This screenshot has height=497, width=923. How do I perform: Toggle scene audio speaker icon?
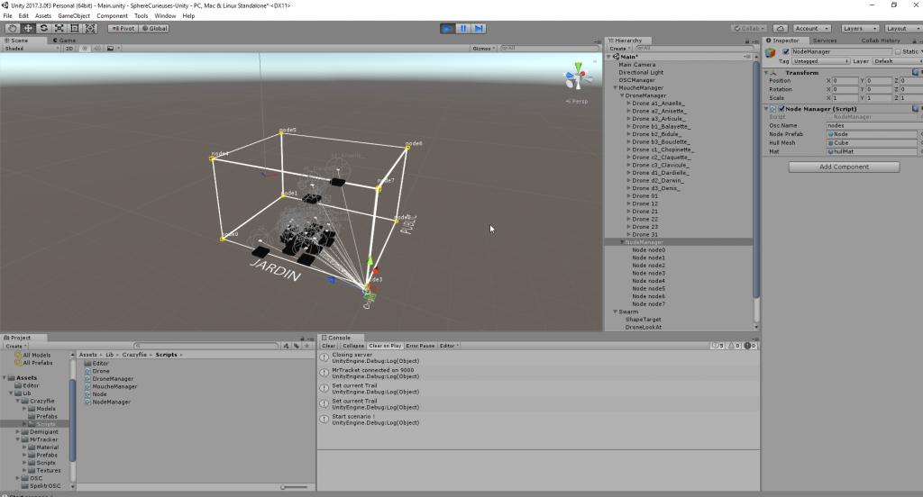[x=97, y=49]
